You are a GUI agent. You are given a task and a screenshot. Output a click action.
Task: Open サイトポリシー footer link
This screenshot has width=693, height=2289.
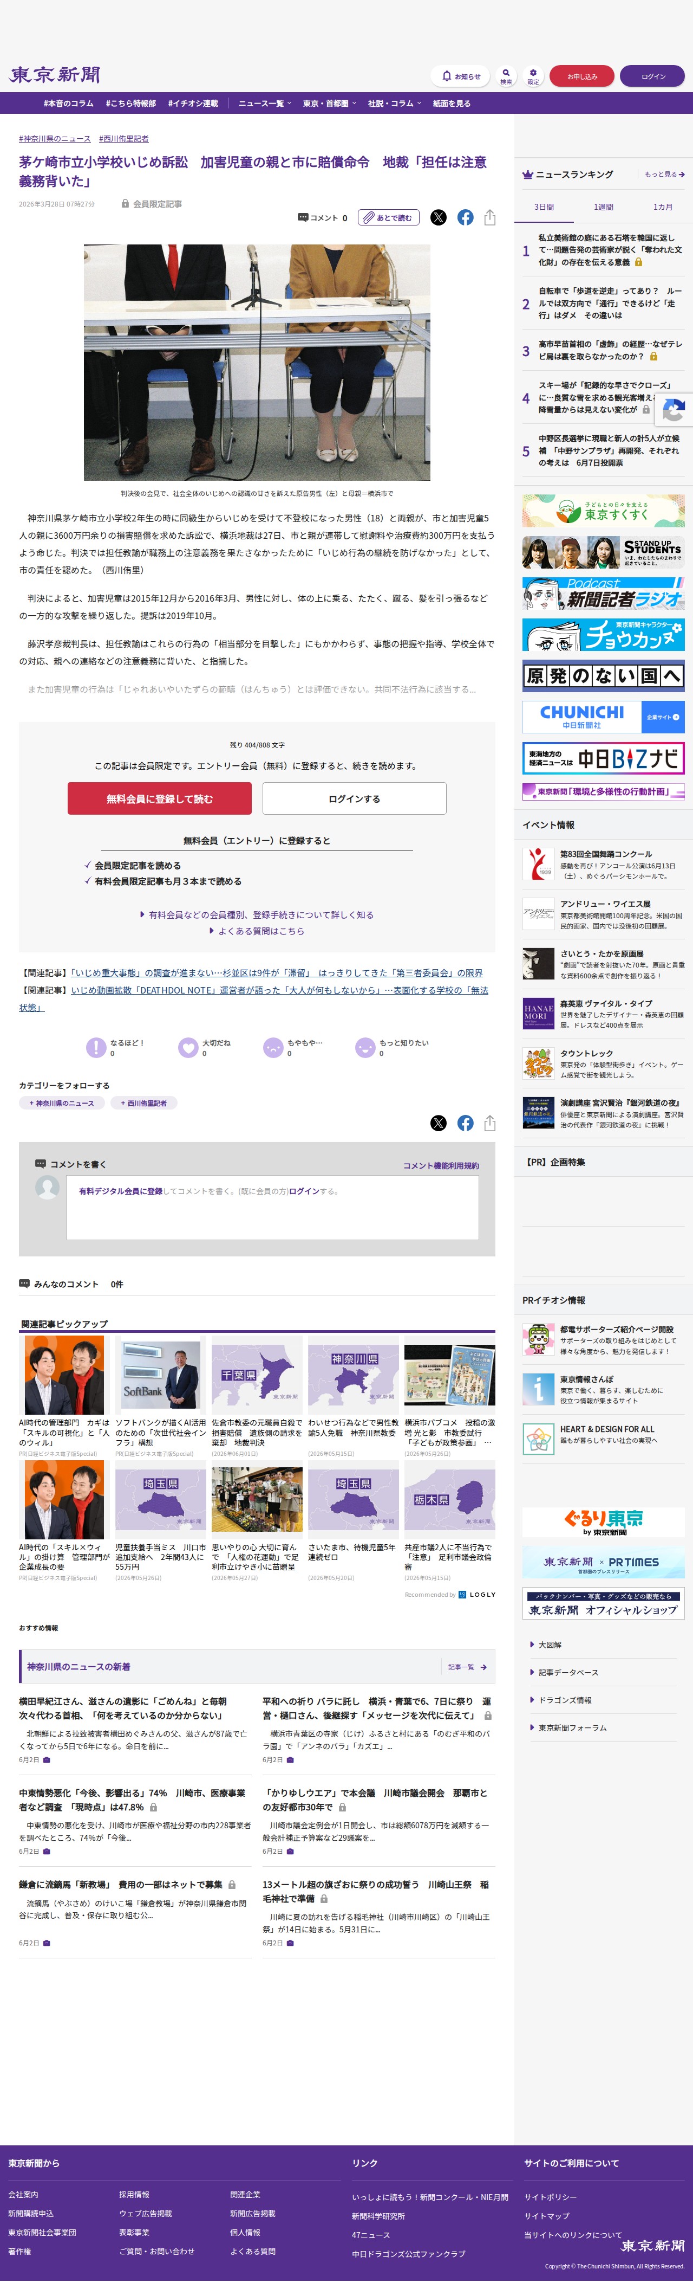[550, 2197]
